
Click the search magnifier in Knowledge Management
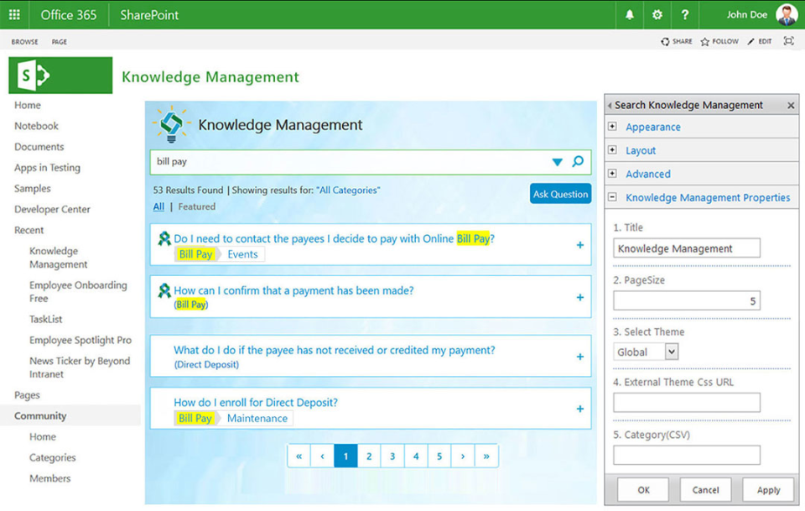(579, 161)
